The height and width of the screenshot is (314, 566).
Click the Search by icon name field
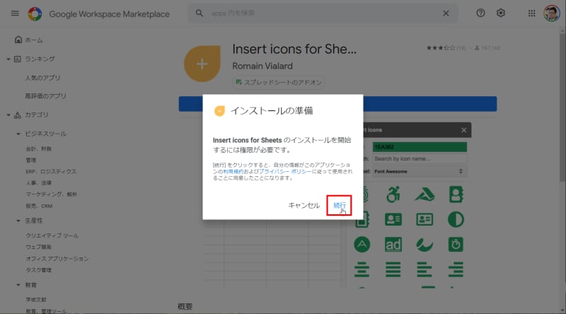pyautogui.click(x=420, y=159)
